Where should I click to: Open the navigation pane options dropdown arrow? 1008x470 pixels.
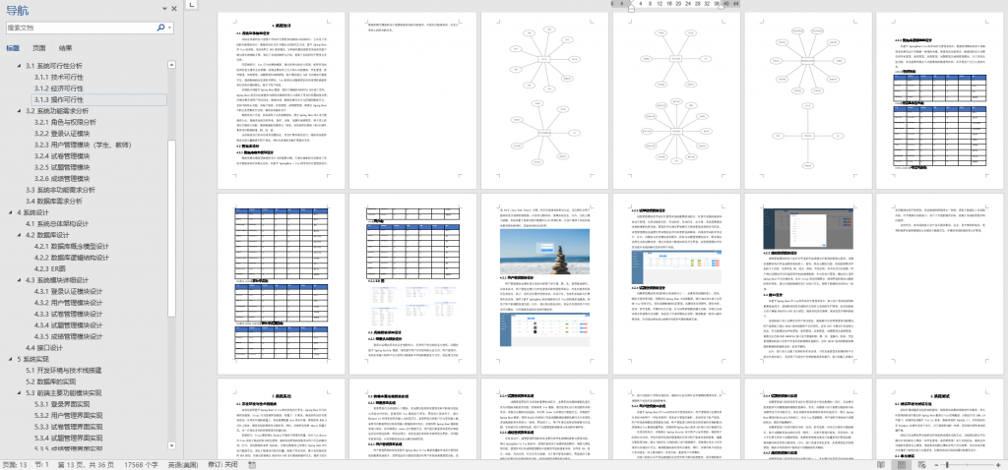click(x=162, y=8)
